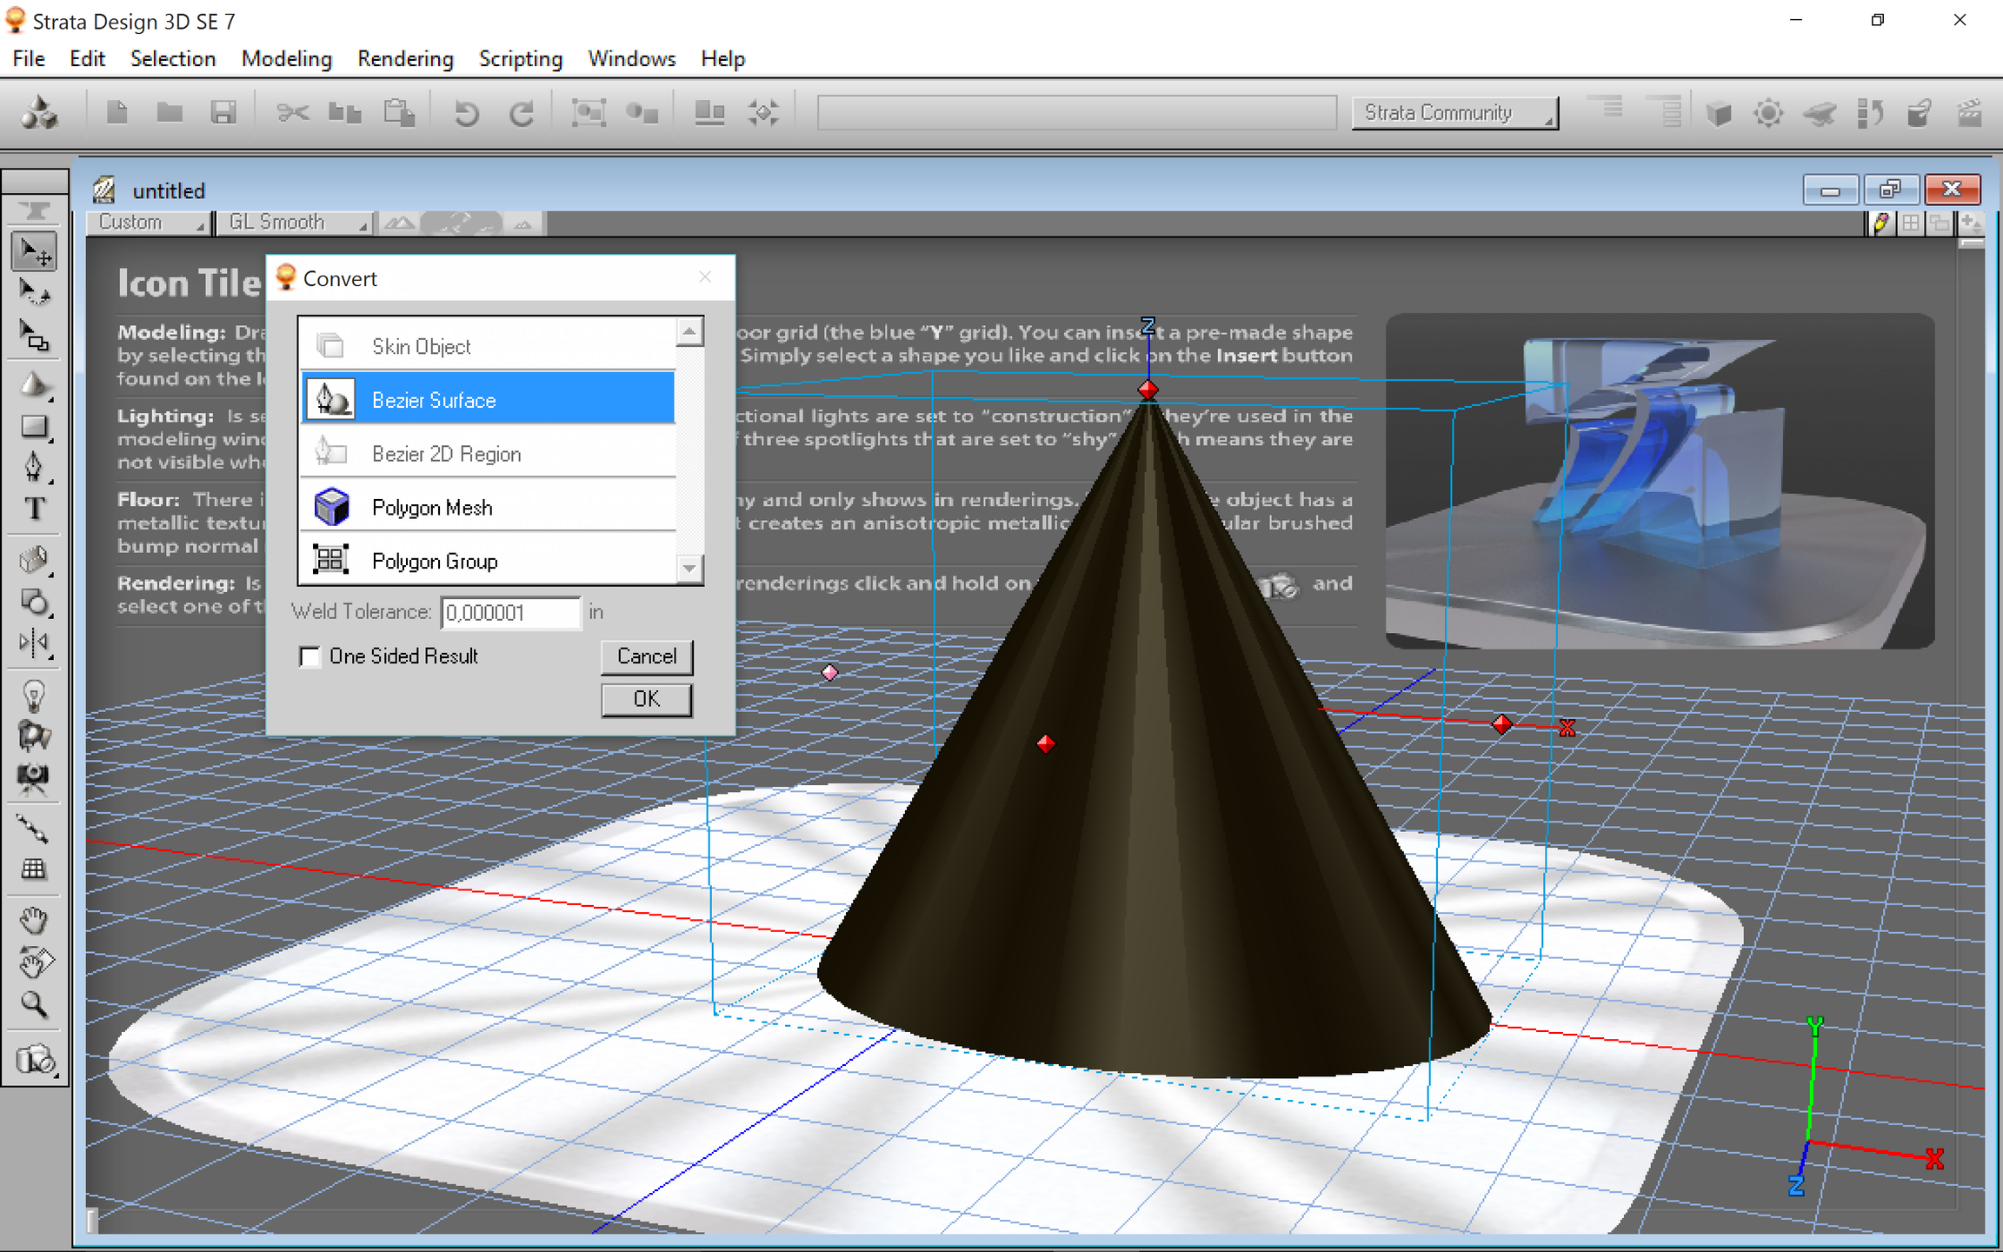Click the Undo toolbar icon
Viewport: 2003px width, 1252px height.
(x=467, y=113)
